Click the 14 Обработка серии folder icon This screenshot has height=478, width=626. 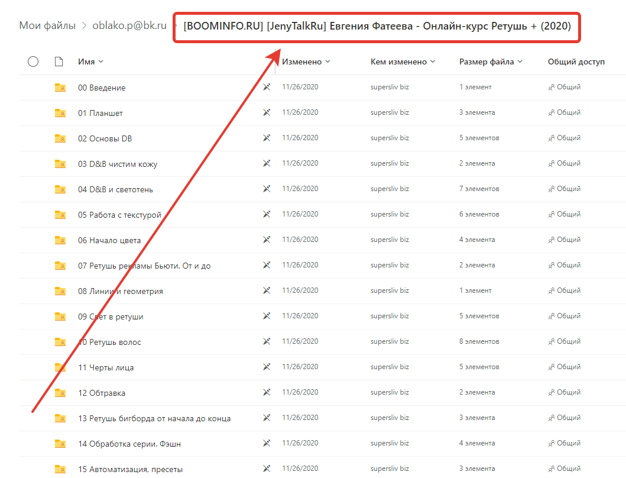coord(60,444)
